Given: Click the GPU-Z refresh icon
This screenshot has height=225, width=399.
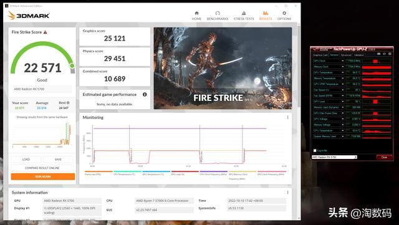Looking at the screenshot, I should point(384,54).
